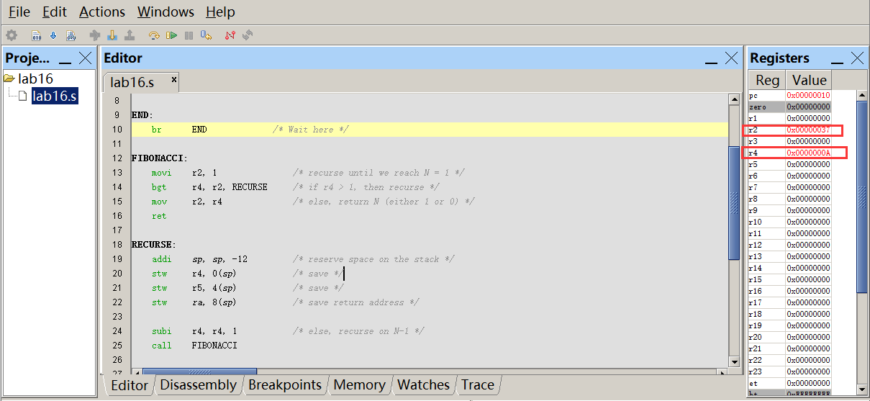Viewport: 870px width, 401px height.
Task: Click the Step Into yellow down-arrow icon
Action: pos(112,35)
